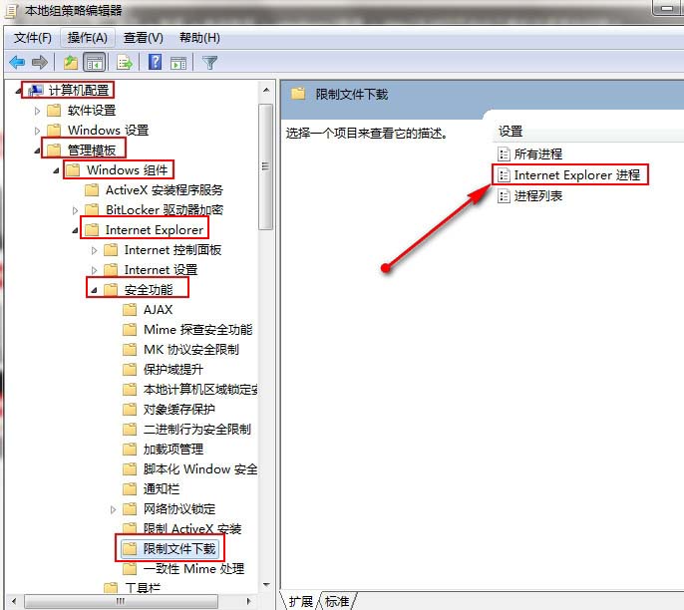684x610 pixels.
Task: Collapse the 计算机配置 node
Action: pyautogui.click(x=18, y=91)
